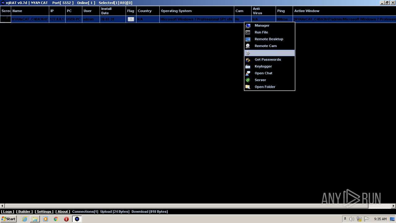
Task: Click the unknown flag icon in the row
Action: click(131, 19)
